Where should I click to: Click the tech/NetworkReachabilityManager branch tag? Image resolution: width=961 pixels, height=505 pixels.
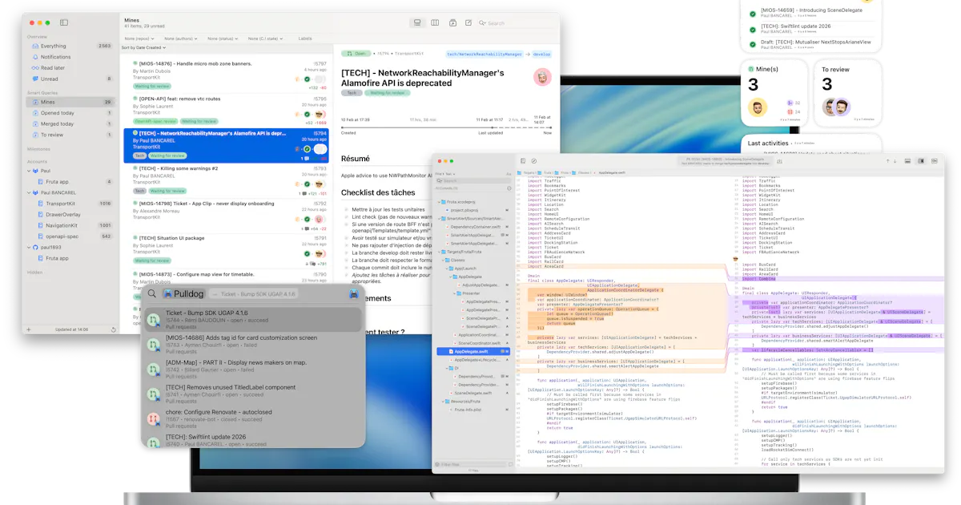tap(485, 54)
